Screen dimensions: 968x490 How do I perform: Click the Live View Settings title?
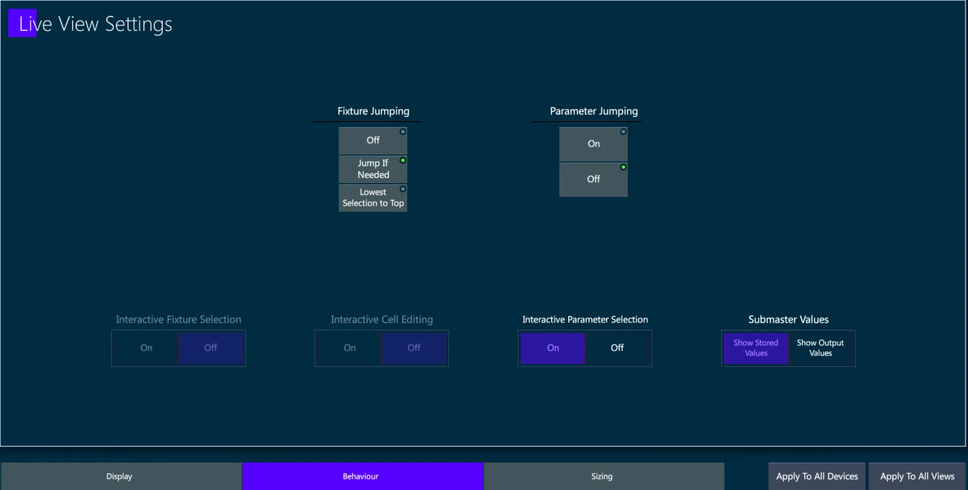click(95, 24)
